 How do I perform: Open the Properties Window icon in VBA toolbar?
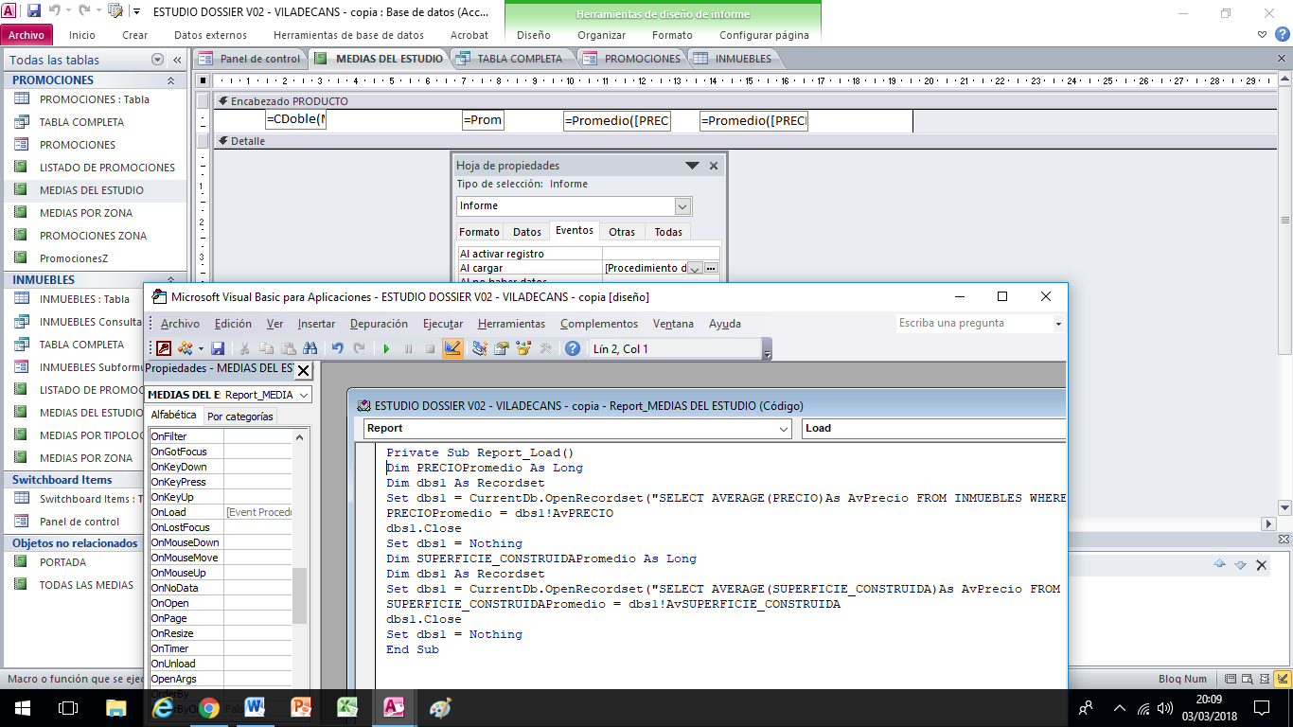(x=502, y=348)
